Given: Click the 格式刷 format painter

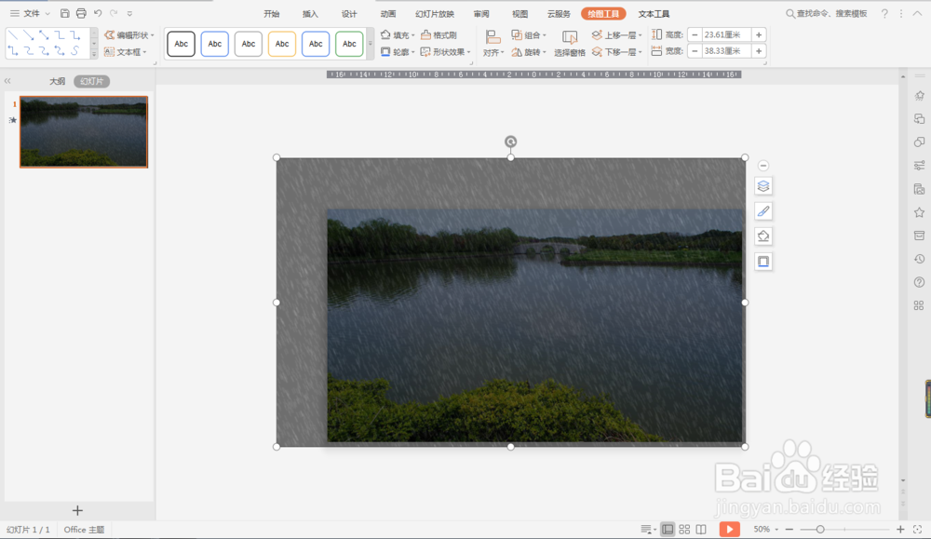Looking at the screenshot, I should tap(439, 35).
